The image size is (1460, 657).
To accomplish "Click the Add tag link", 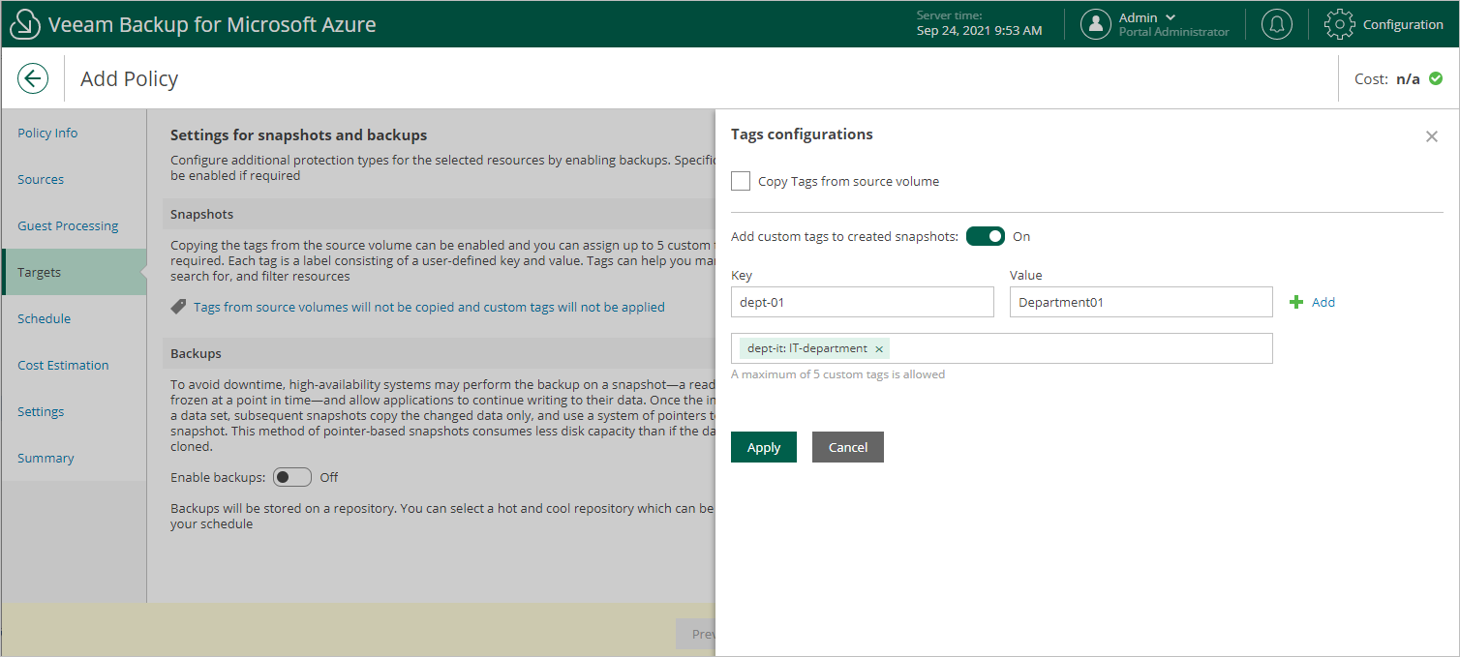I will pyautogui.click(x=1323, y=302).
